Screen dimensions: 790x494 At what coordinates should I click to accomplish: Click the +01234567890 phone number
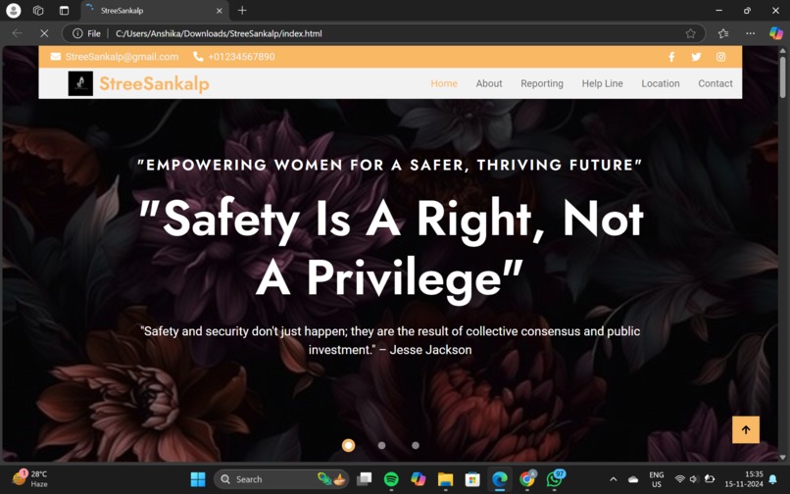[x=241, y=57]
